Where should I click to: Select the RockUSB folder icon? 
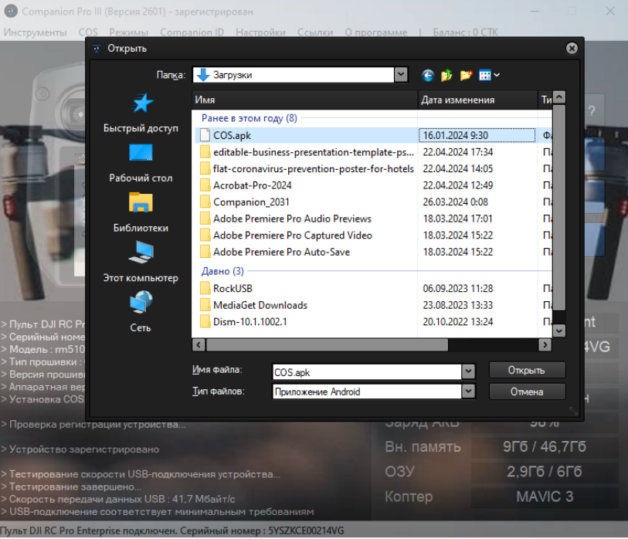tap(205, 289)
